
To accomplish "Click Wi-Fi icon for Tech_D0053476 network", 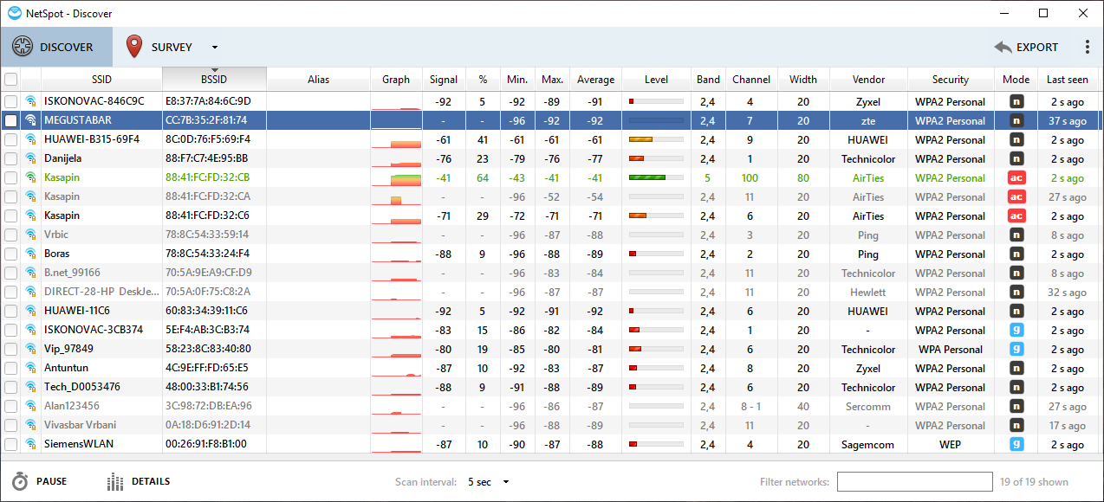I will point(31,387).
